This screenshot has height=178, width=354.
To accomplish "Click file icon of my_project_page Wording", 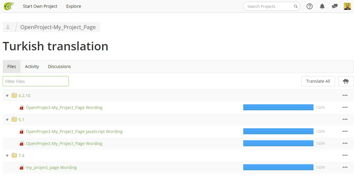I will (22, 167).
